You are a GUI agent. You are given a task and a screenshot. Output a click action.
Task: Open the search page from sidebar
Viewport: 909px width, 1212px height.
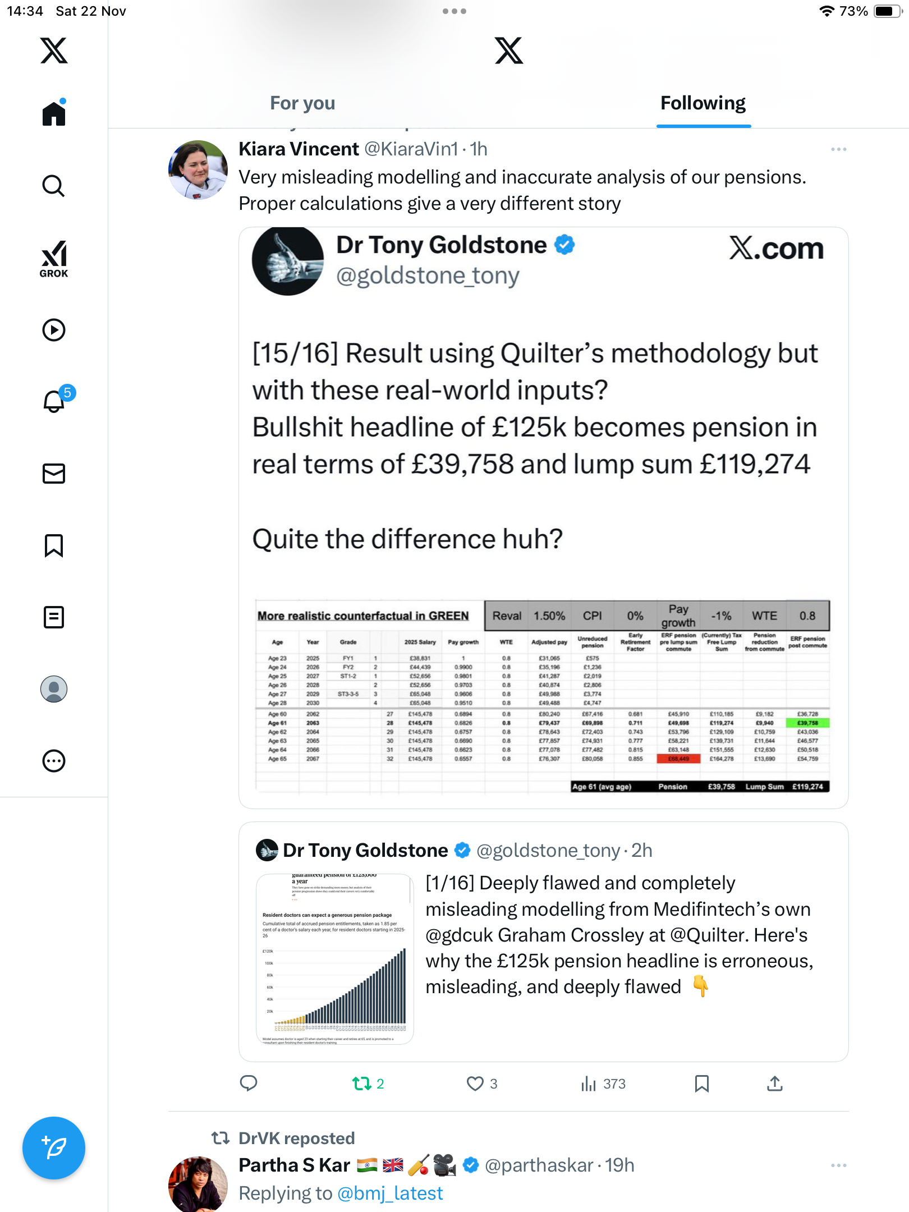54,186
